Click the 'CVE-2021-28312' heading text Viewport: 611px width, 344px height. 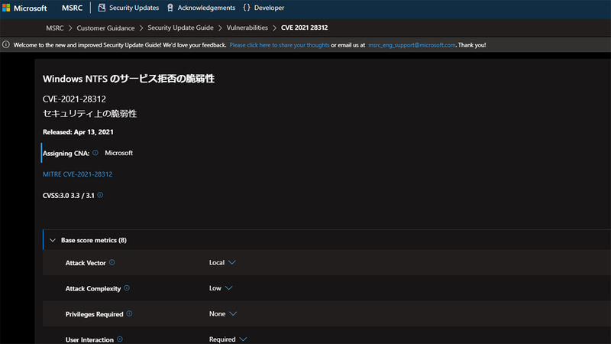coord(74,99)
